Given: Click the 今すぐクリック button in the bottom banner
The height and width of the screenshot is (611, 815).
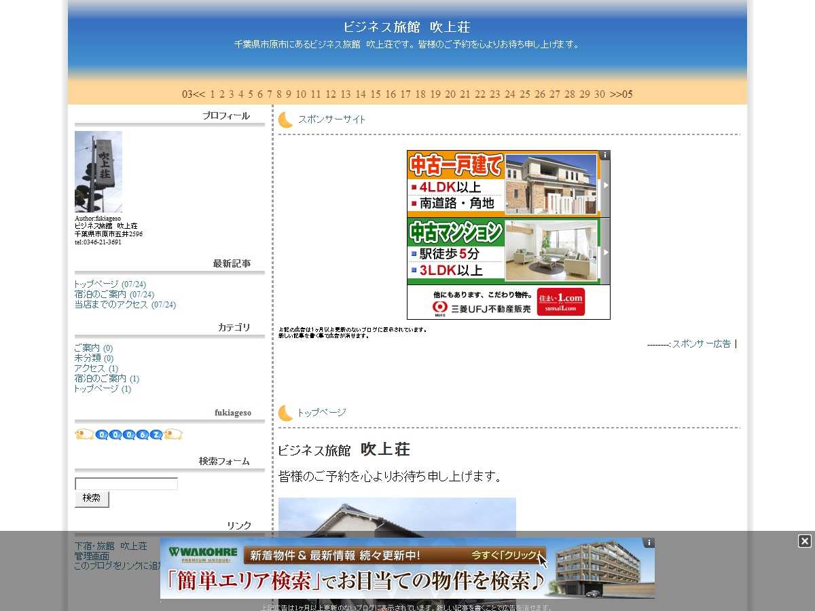Looking at the screenshot, I should point(508,555).
